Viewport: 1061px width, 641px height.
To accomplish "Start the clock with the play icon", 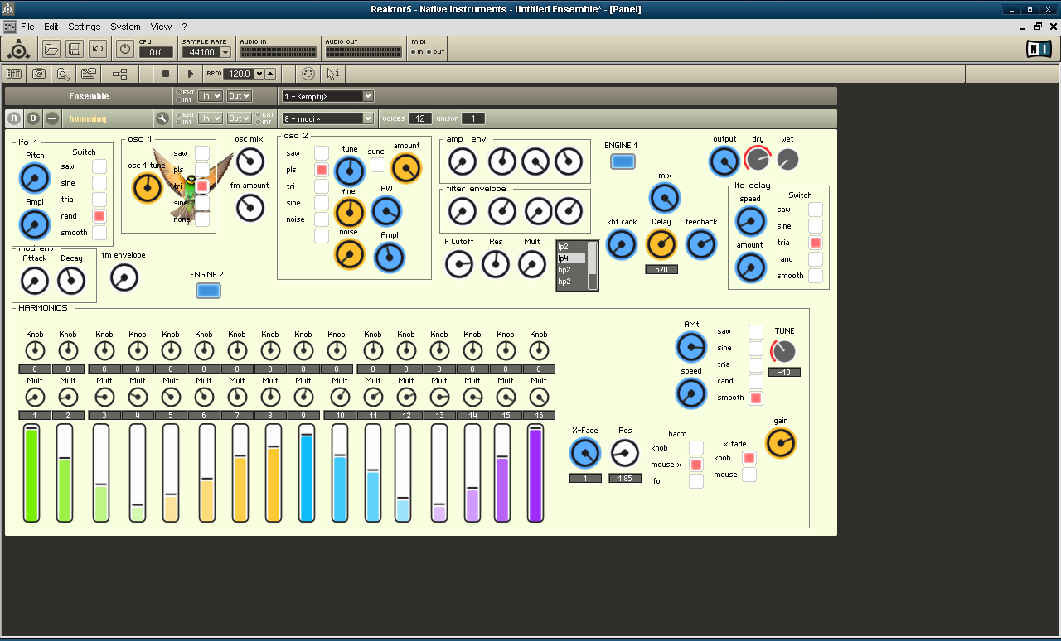I will 191,74.
